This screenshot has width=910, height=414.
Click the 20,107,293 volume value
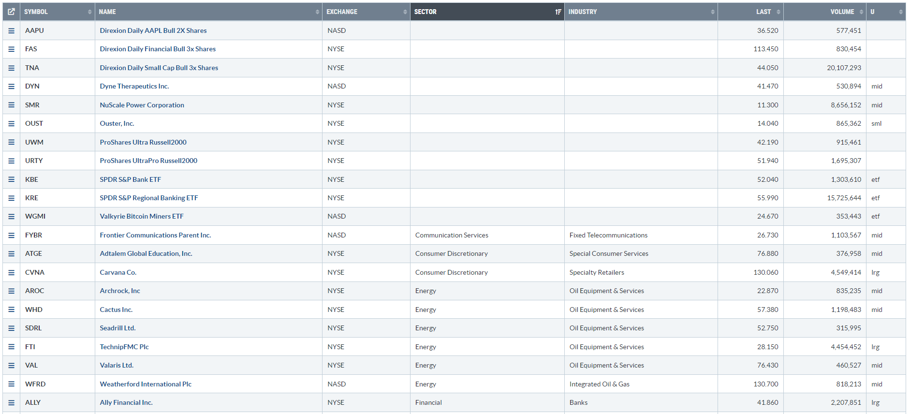click(844, 68)
